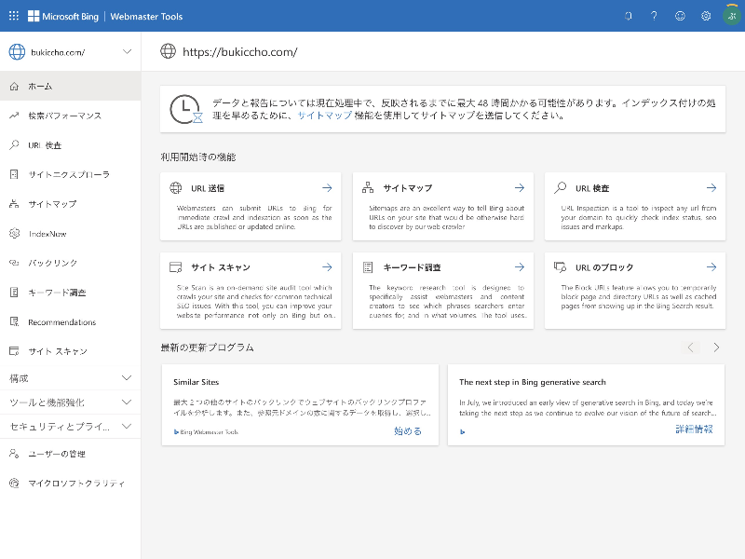Click the マイクロソフトクラリティ icon
745x559 pixels.
pos(14,483)
